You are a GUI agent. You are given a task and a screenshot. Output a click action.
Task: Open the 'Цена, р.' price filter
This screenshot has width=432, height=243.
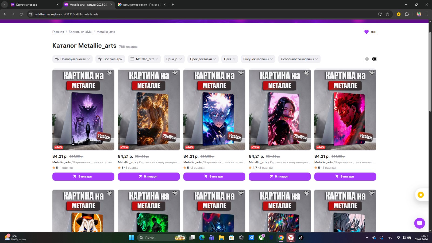[174, 59]
